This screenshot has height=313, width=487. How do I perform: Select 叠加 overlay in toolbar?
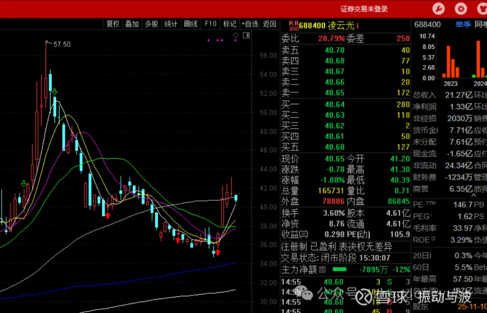pos(132,24)
